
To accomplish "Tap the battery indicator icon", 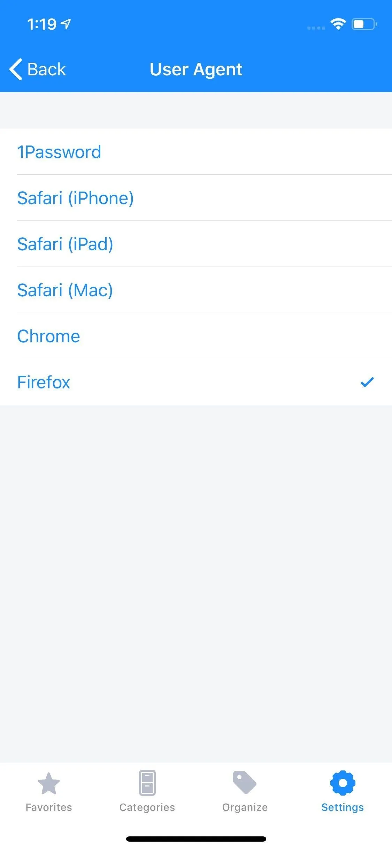I will coord(364,24).
